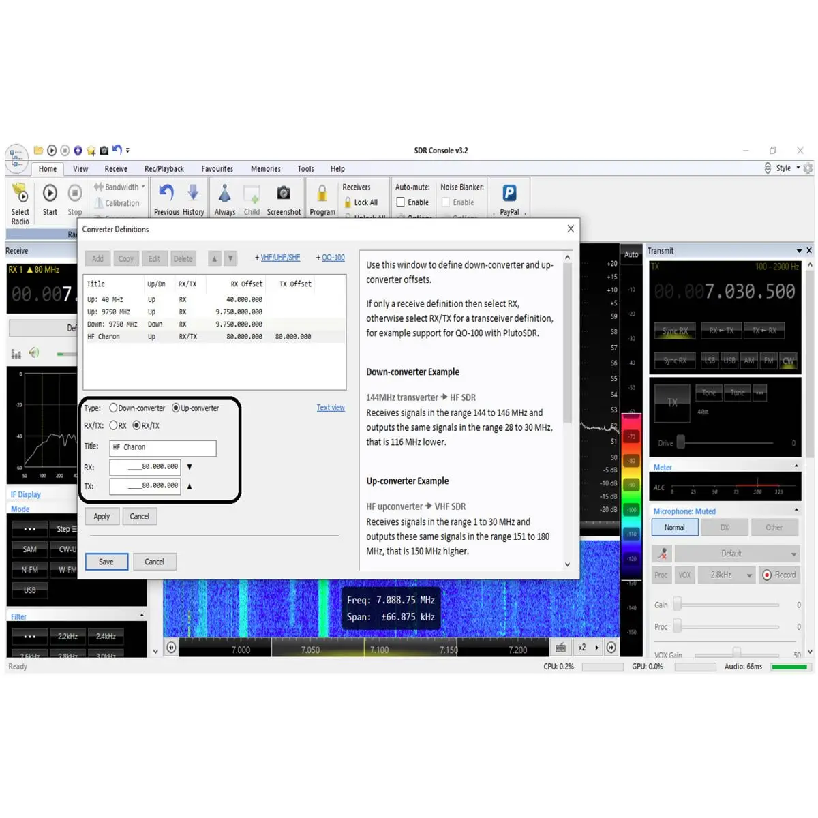Viewport: 818px width, 818px height.
Task: Click the Apply button in Converter Definitions
Action: click(102, 516)
